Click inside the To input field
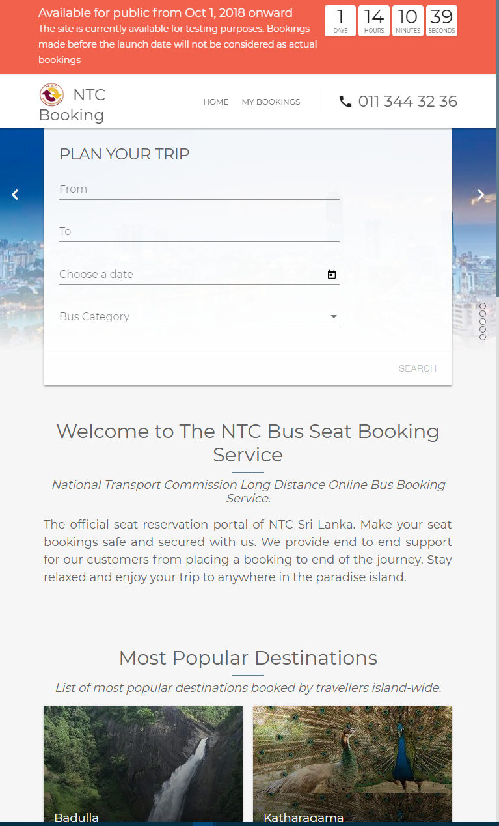The height and width of the screenshot is (826, 499). pos(195,231)
